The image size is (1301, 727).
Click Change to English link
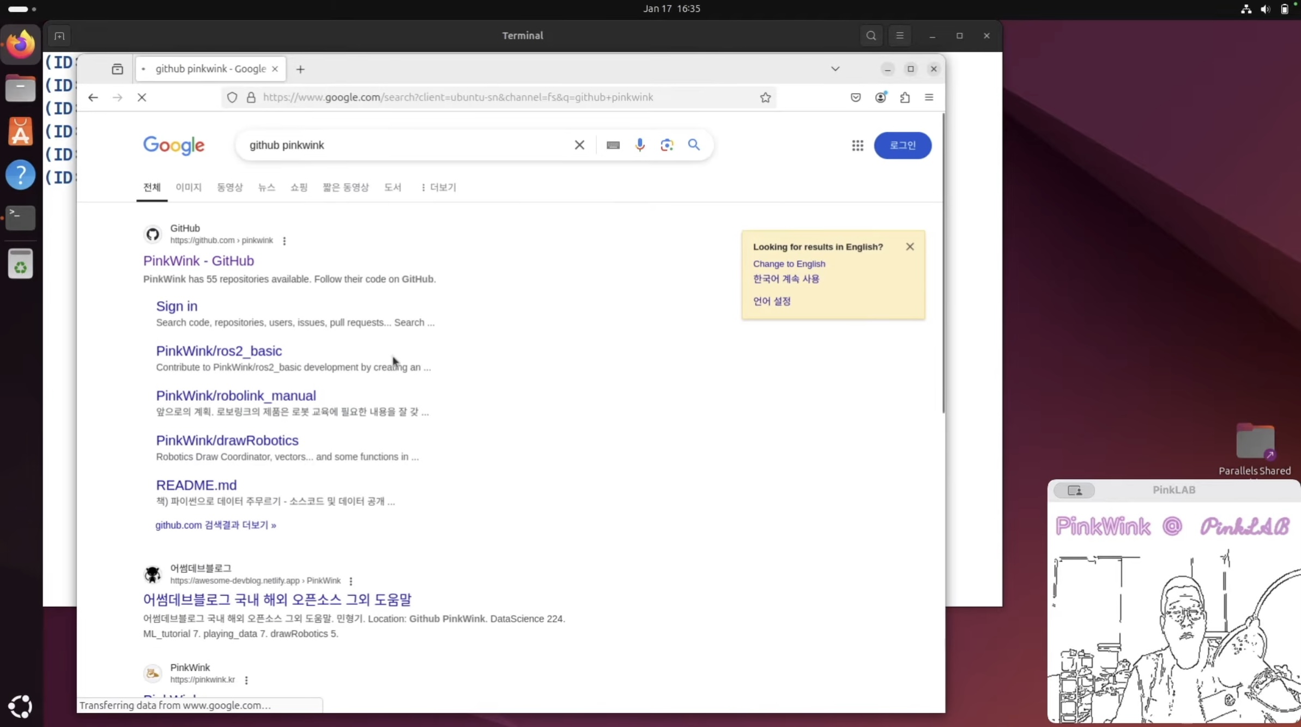(789, 264)
